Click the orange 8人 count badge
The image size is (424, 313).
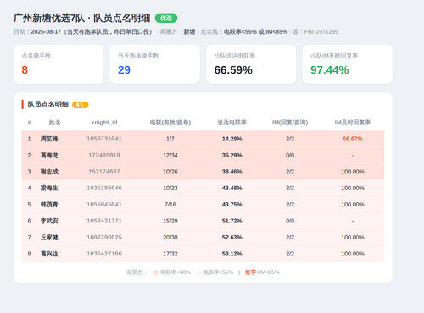pos(81,105)
